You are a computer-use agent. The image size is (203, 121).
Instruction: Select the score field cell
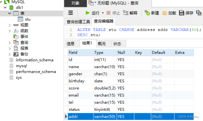[81, 88]
